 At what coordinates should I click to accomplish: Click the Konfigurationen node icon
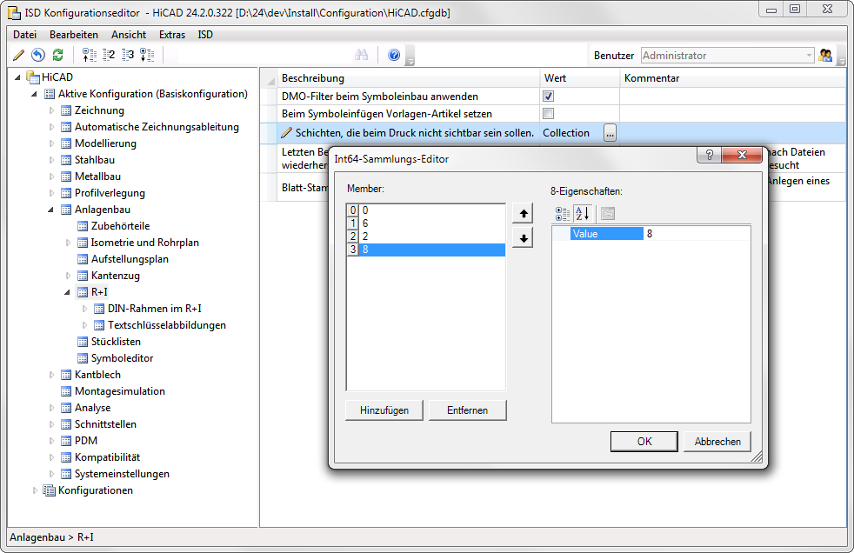[x=50, y=490]
